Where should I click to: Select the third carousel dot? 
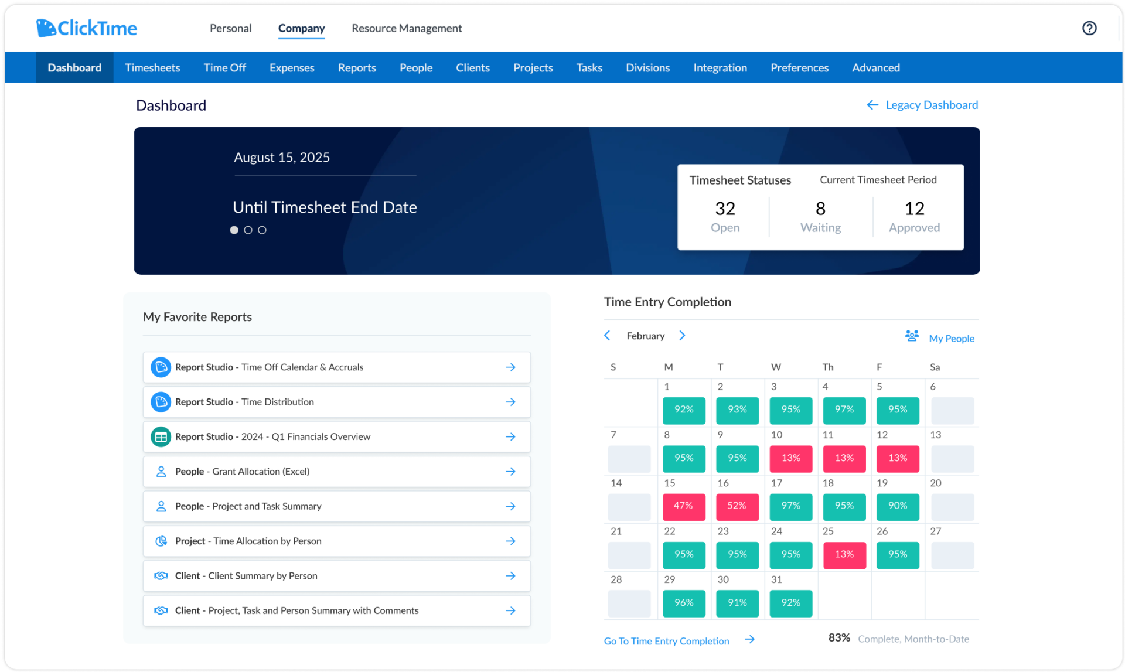pos(262,230)
